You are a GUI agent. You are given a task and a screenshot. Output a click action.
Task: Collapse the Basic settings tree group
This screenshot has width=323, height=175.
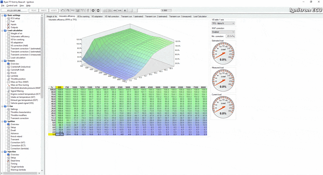pos(2,15)
